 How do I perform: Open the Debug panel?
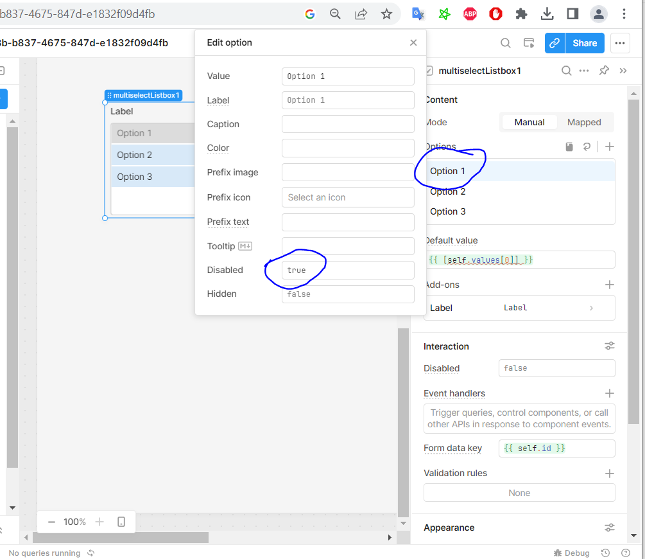click(x=571, y=553)
